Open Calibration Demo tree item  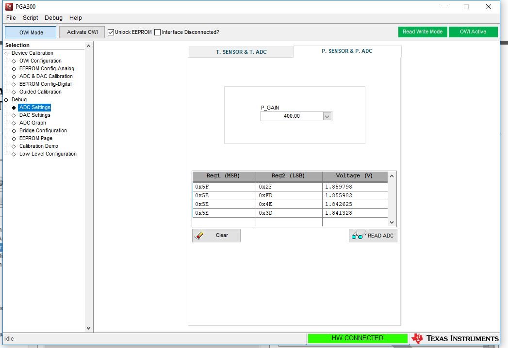pos(38,146)
